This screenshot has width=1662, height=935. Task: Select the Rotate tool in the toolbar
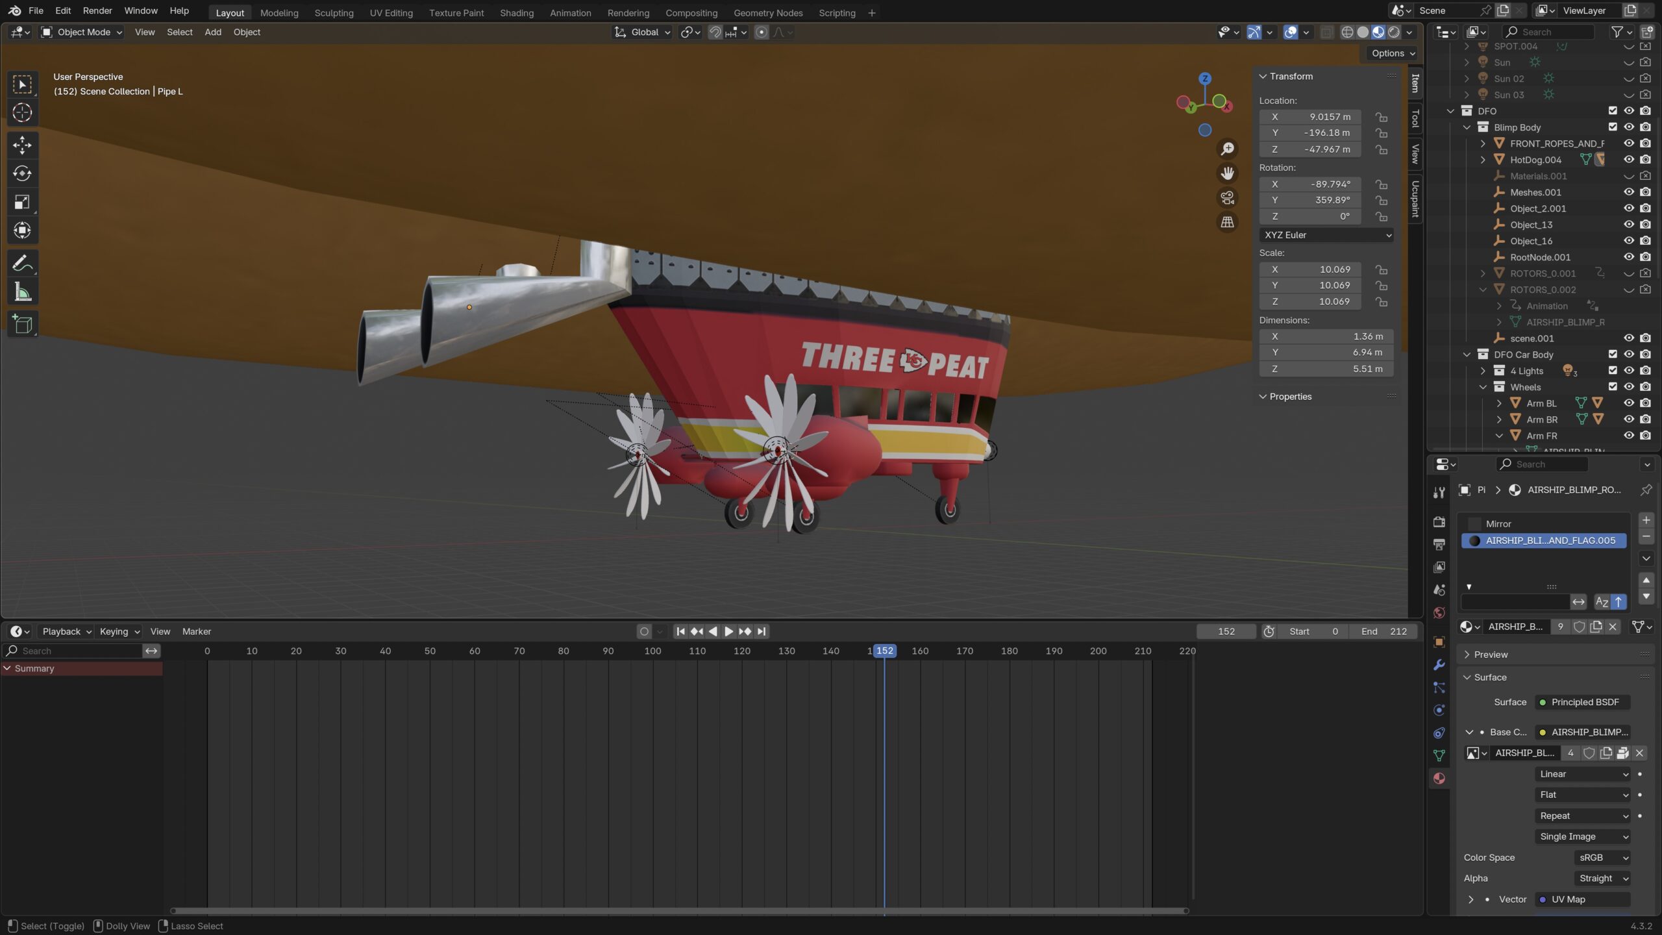click(x=22, y=173)
